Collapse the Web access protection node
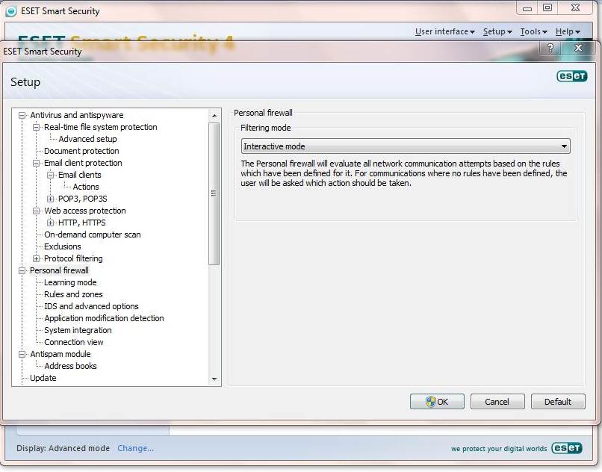This screenshot has height=472, width=602. pyautogui.click(x=36, y=211)
